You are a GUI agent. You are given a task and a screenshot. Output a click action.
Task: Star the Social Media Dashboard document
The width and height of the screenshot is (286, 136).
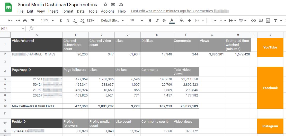click(105, 5)
